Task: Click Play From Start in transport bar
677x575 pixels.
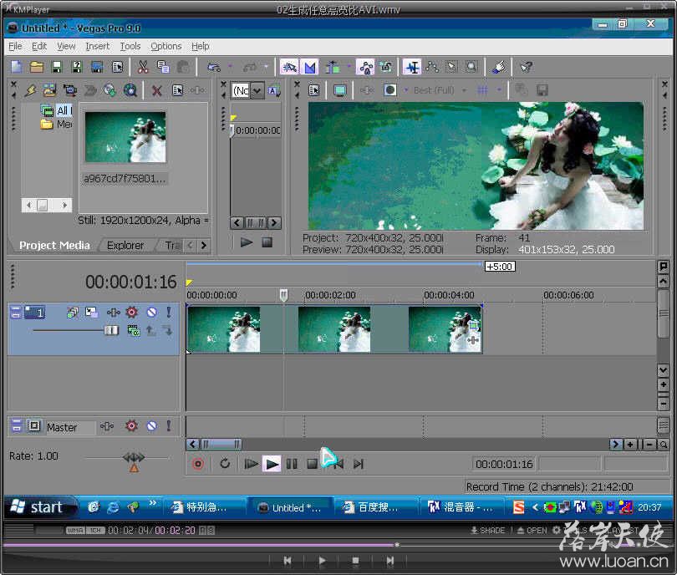Action: (x=251, y=464)
